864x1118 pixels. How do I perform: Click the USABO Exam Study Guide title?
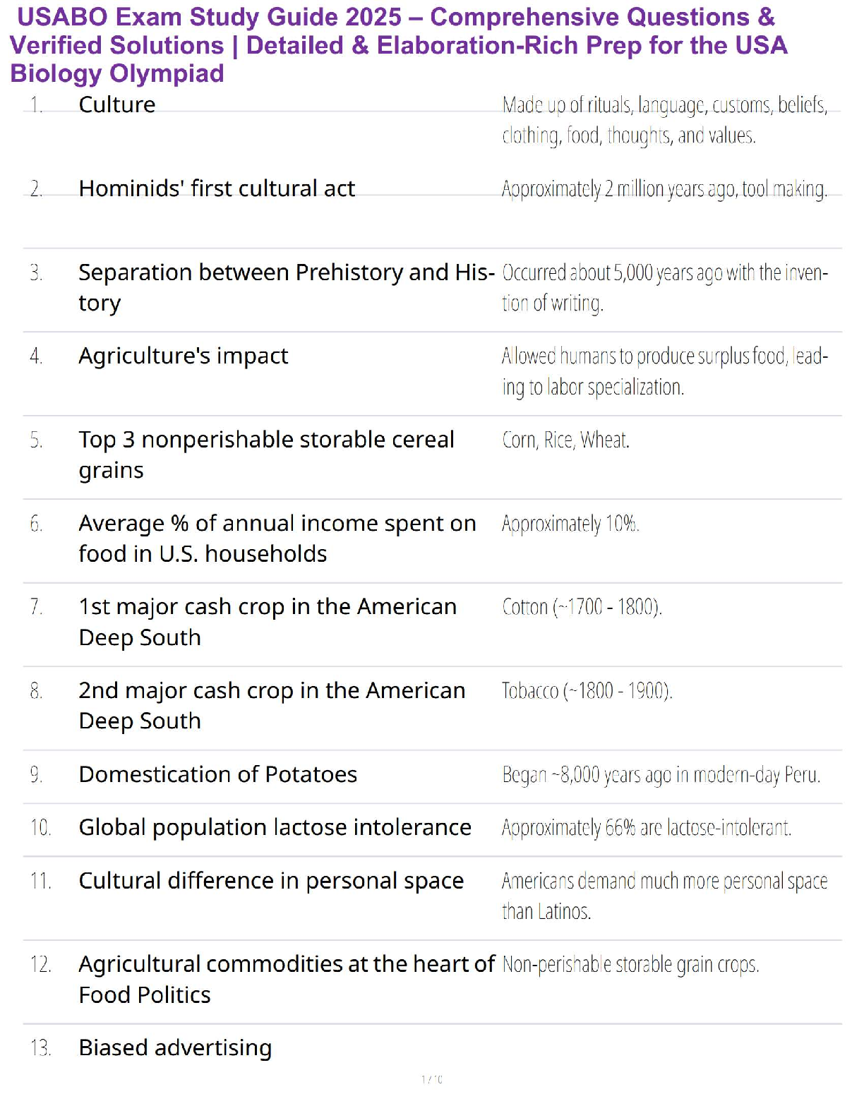(x=398, y=45)
